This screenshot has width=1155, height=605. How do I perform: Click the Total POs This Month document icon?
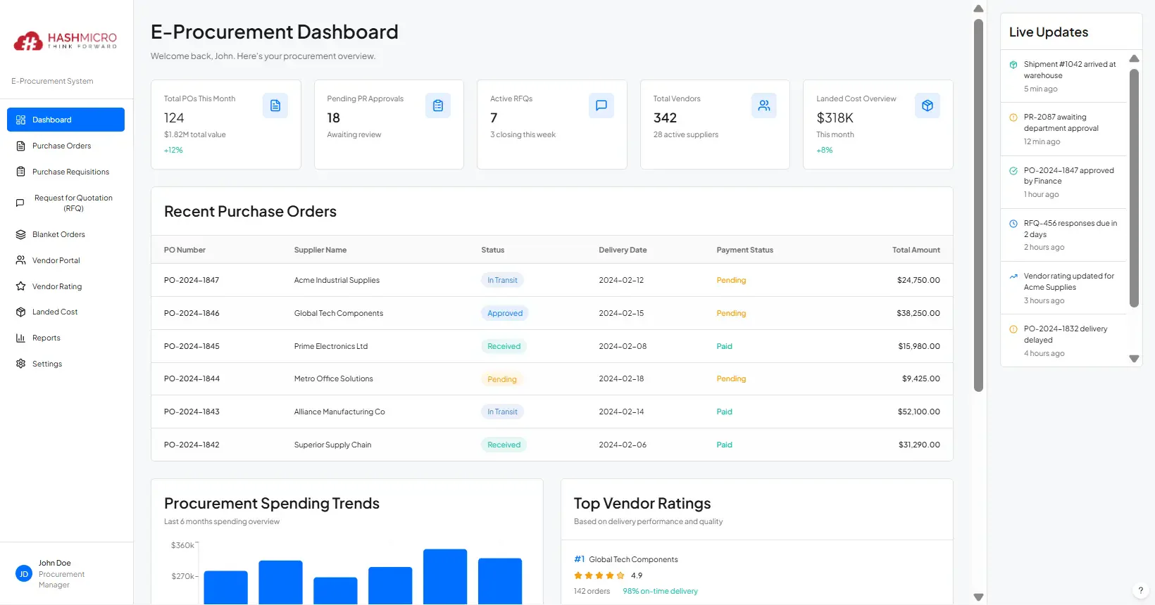click(275, 106)
